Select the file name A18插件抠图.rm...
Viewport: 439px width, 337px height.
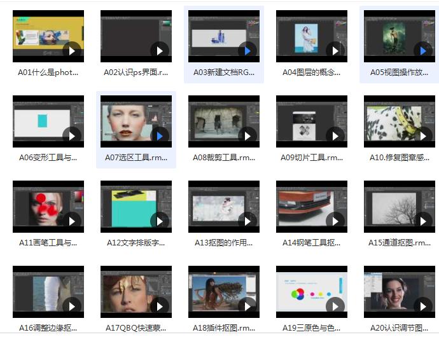[x=224, y=327]
